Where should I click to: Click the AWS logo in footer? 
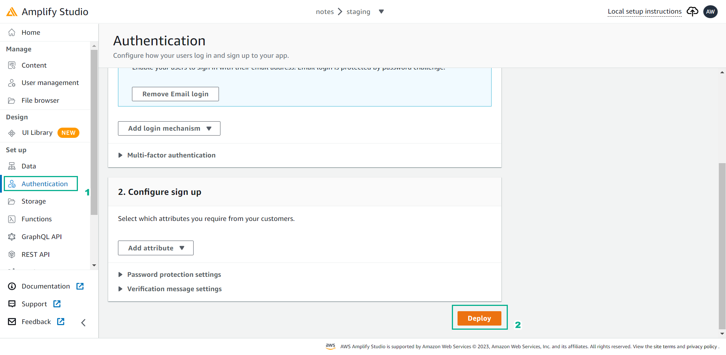(330, 346)
